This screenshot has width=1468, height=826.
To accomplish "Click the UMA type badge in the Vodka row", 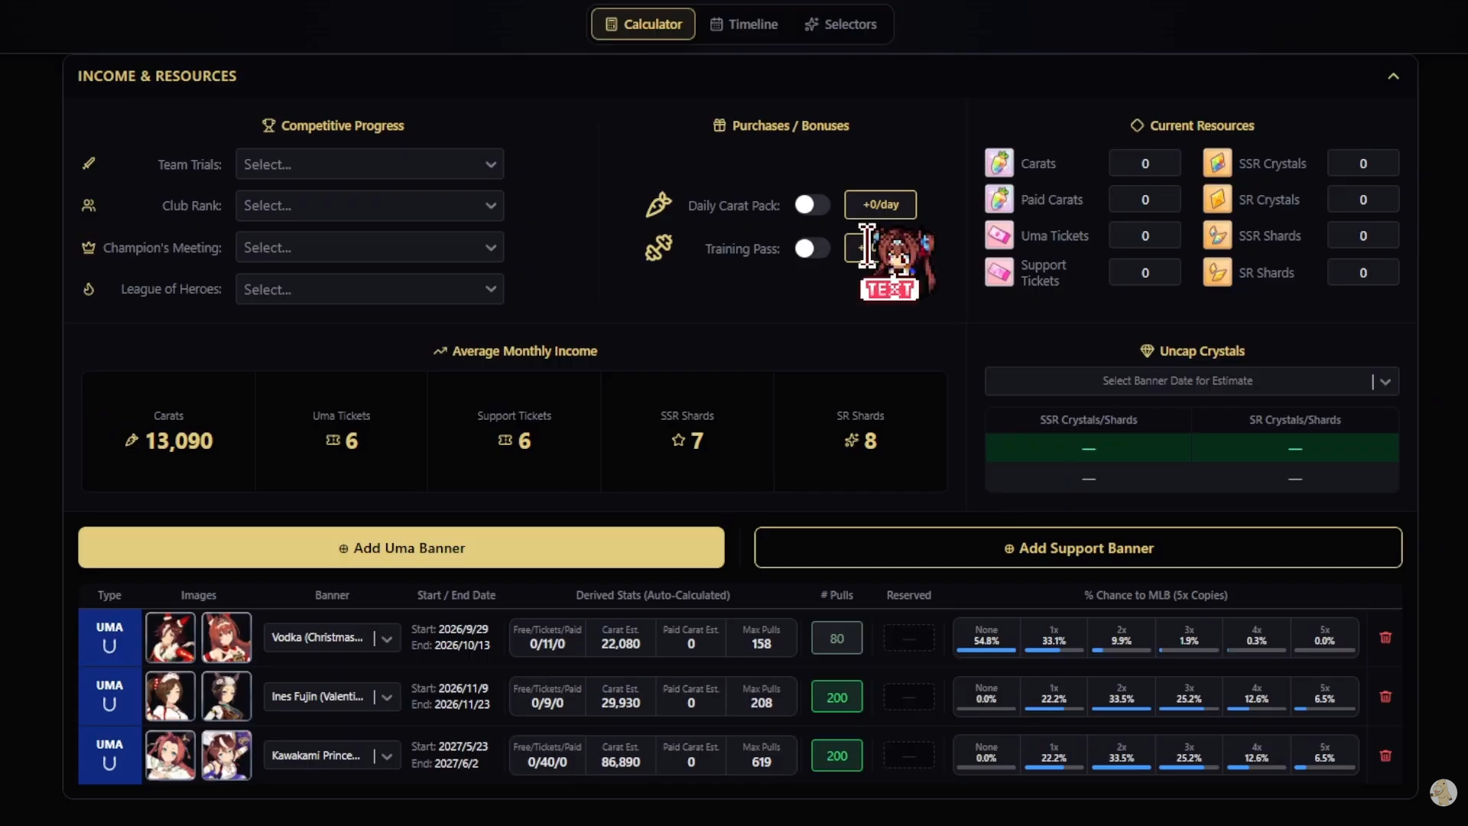I will (109, 637).
